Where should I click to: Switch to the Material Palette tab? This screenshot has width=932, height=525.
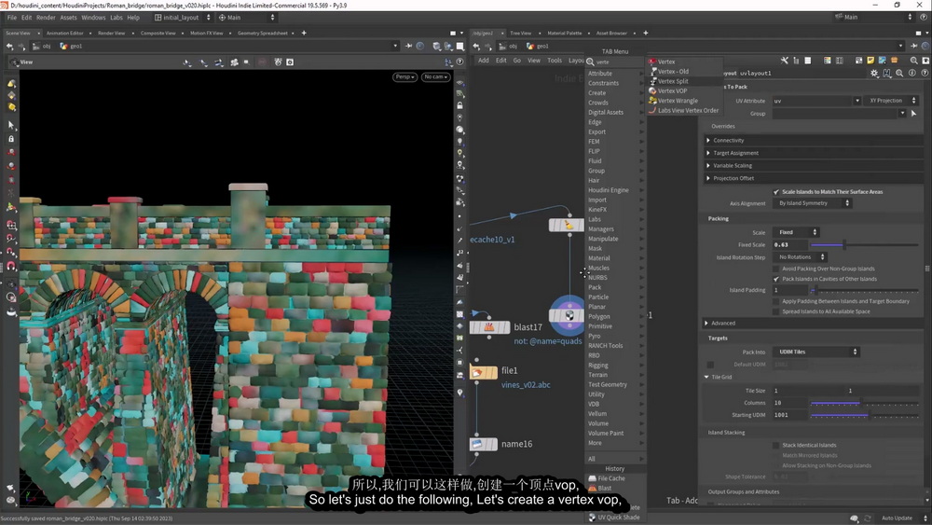point(564,34)
